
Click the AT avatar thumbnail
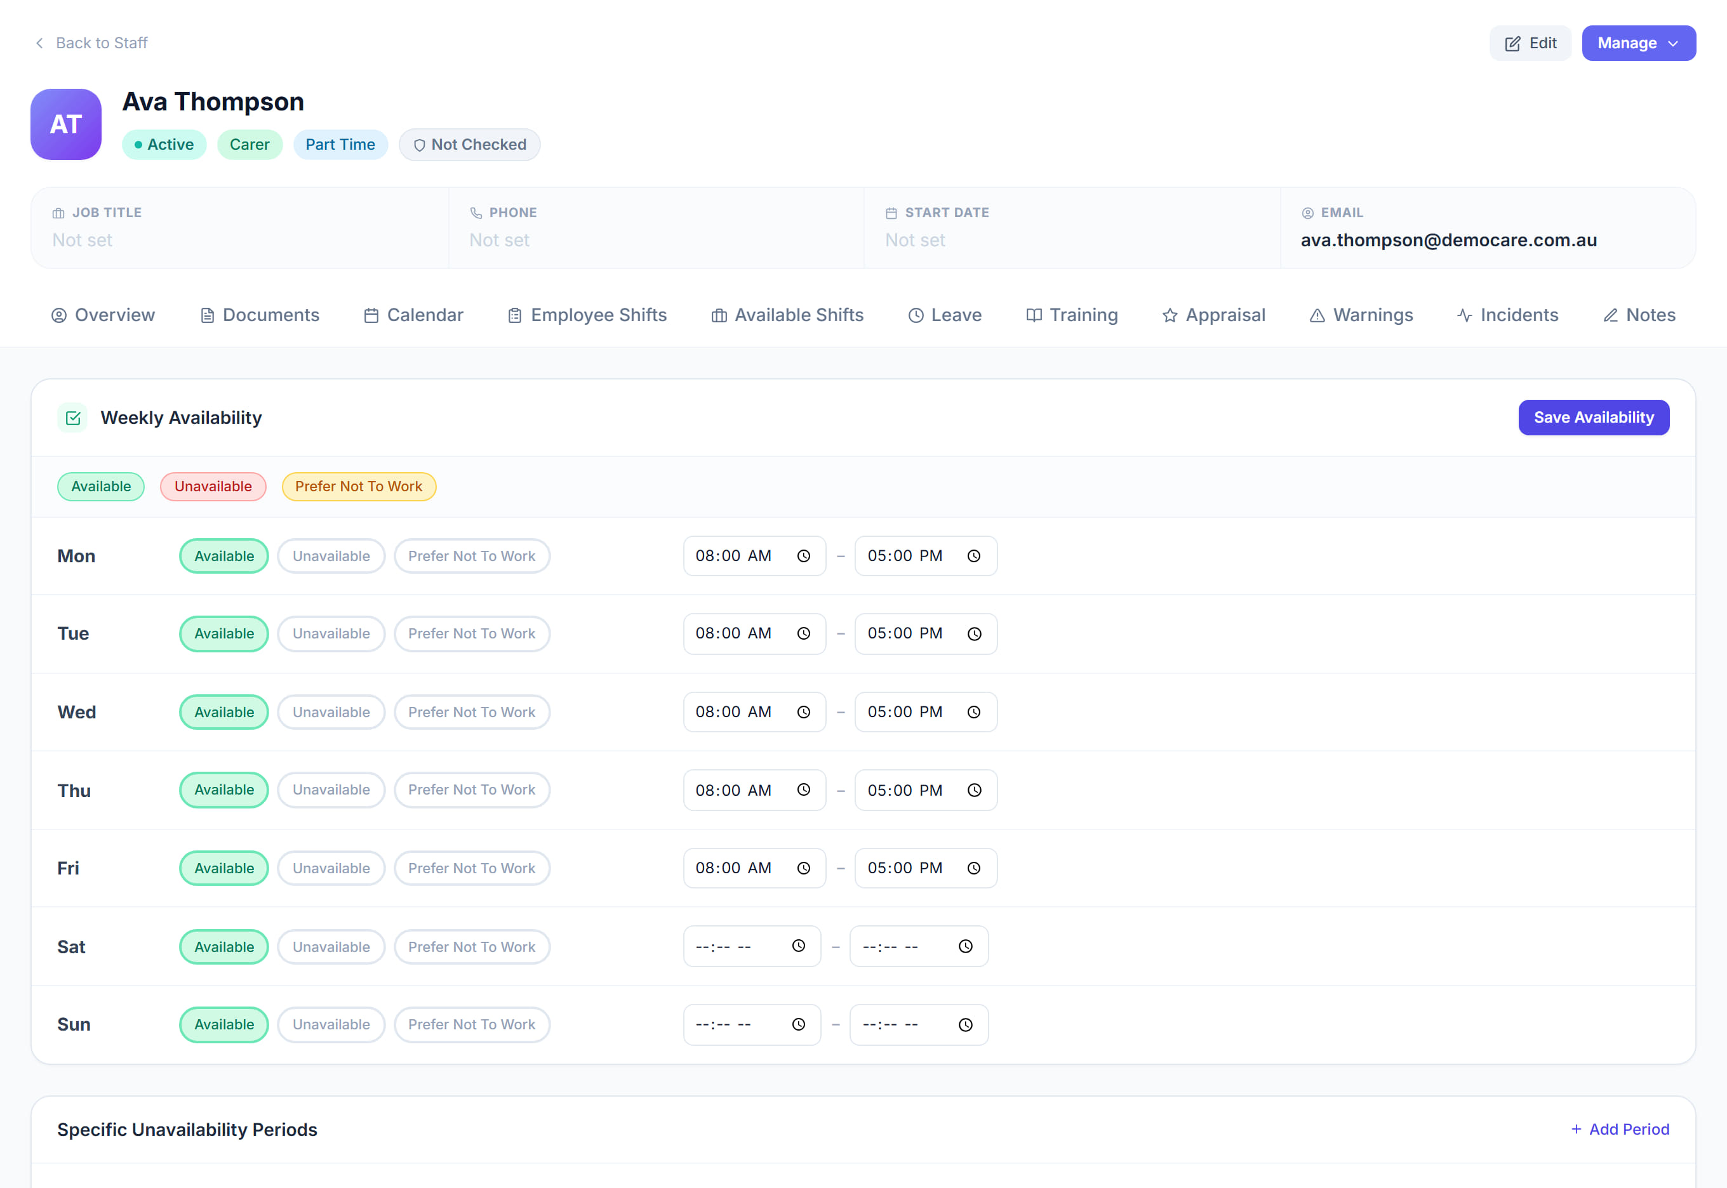click(65, 124)
